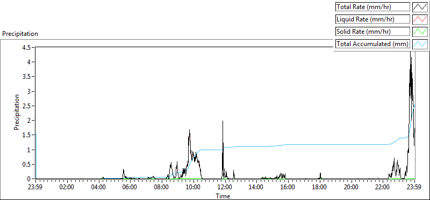Screen dimensions: 430x200
Task: Click the Total Accumulated blue line swatch
Action: pos(420,44)
